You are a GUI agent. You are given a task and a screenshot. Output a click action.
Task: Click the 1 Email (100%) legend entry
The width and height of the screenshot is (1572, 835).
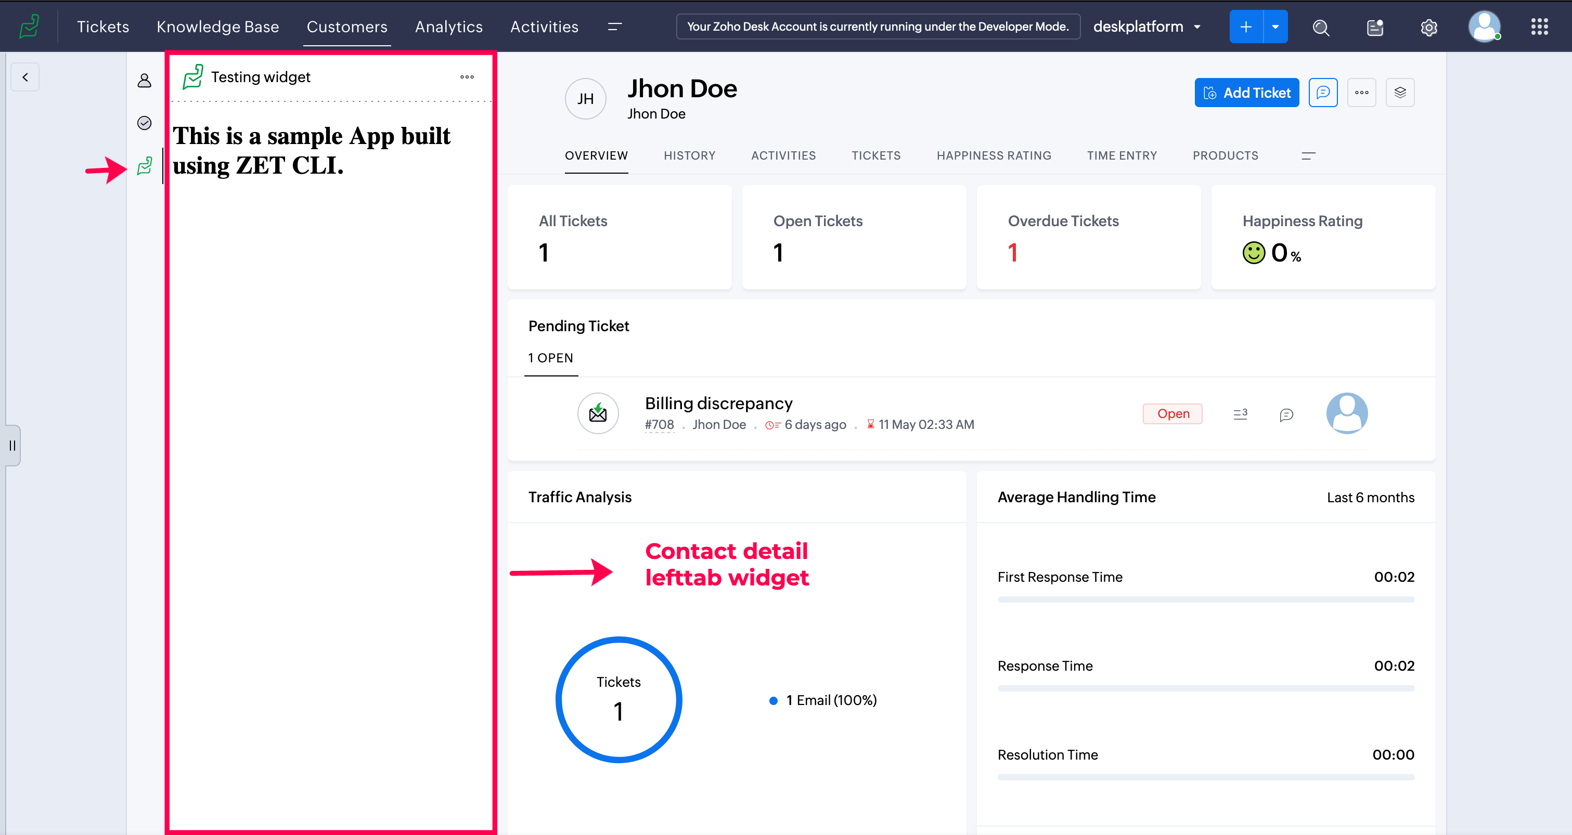pos(823,700)
